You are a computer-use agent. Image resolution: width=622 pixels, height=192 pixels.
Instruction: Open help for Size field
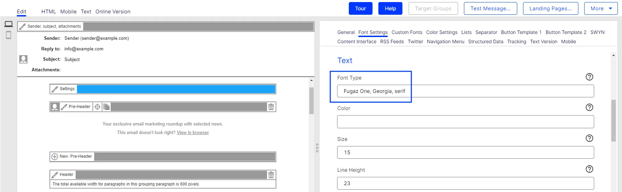point(589,138)
